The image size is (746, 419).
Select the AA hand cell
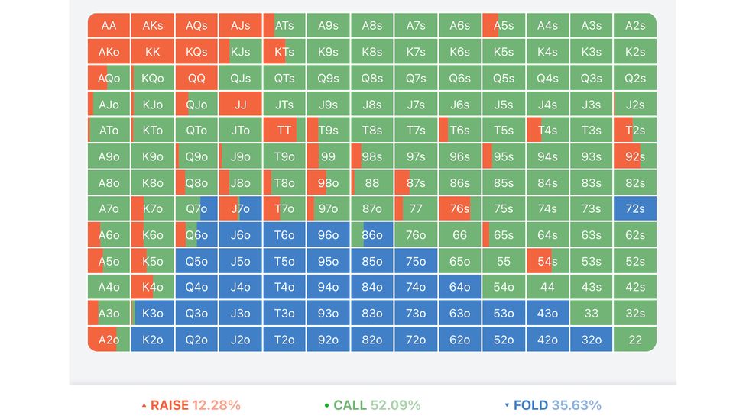[x=109, y=25]
